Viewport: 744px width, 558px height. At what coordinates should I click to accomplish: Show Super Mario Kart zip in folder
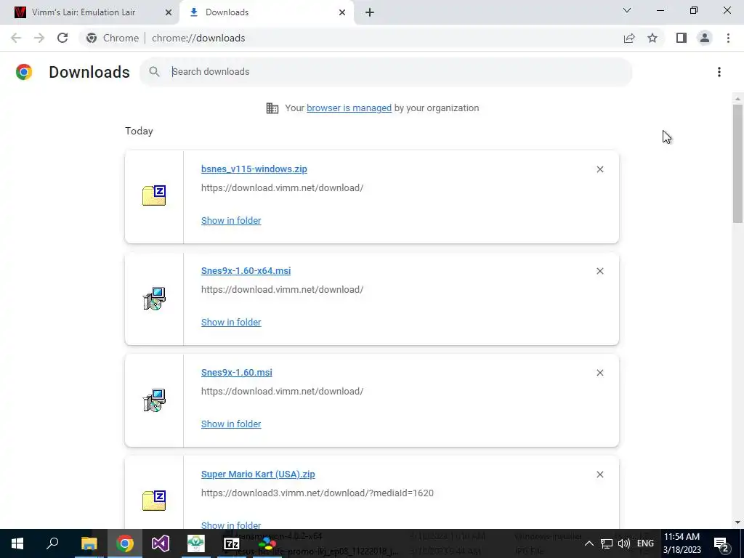pos(231,525)
